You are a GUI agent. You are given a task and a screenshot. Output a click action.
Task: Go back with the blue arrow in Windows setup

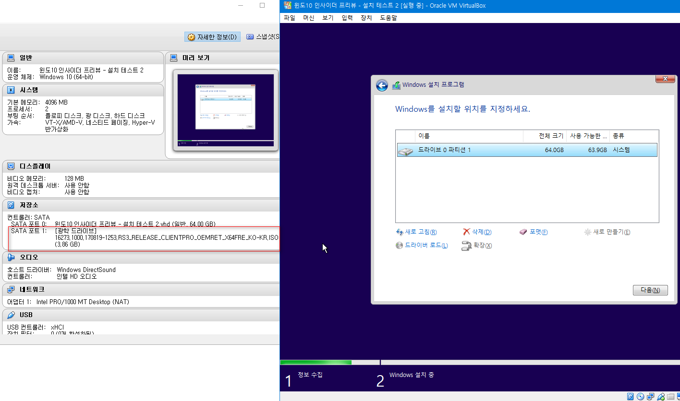tap(382, 85)
